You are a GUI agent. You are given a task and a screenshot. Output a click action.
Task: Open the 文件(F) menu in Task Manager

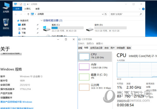(x=81, y=44)
